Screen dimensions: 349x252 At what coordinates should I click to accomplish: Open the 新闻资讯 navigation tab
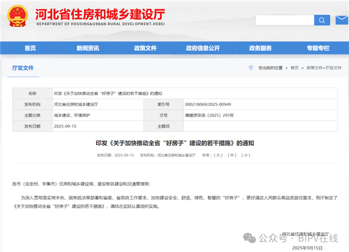pyautogui.click(x=87, y=48)
